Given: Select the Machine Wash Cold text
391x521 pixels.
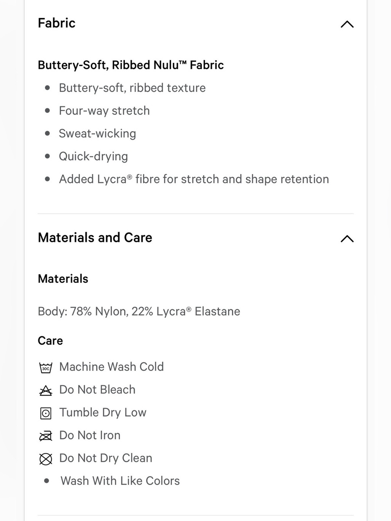Looking at the screenshot, I should 111,367.
